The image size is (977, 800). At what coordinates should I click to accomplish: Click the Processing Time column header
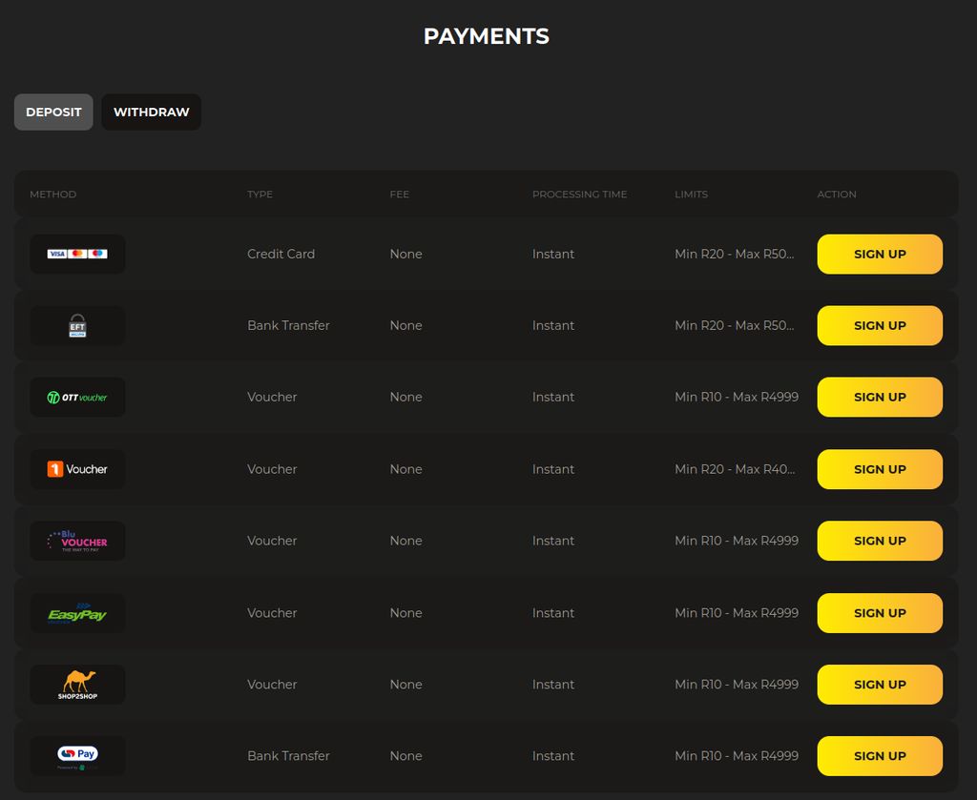tap(579, 195)
